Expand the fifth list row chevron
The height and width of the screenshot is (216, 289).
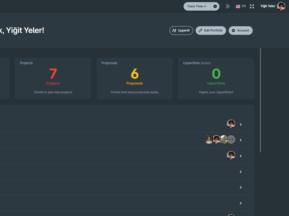[241, 187]
